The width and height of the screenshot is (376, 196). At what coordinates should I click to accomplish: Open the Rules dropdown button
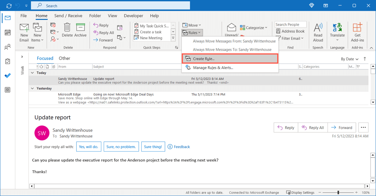coord(192,33)
